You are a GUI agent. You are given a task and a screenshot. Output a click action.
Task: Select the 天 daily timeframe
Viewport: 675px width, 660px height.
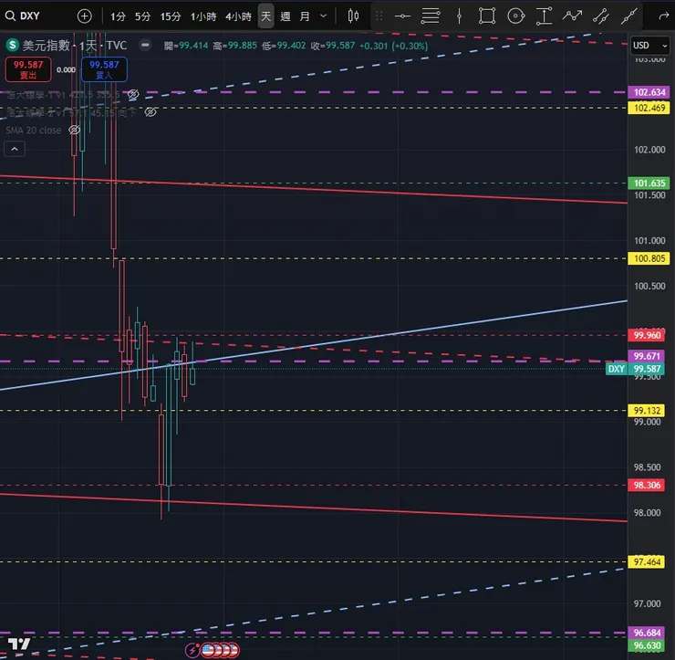click(266, 16)
